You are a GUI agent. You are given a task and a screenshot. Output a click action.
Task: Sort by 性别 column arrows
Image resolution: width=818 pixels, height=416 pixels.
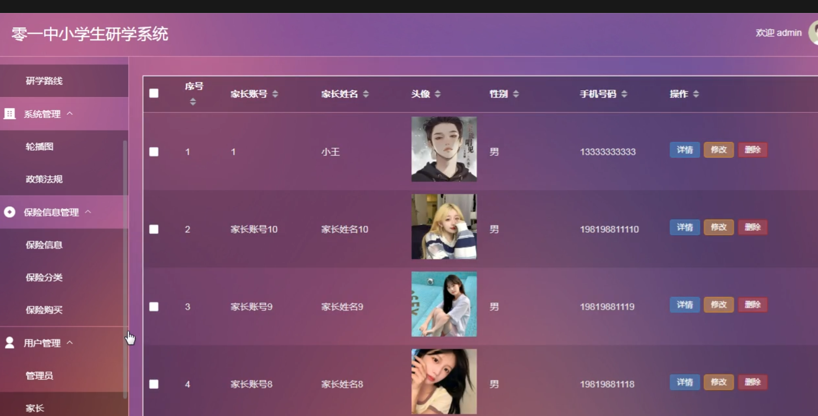[x=516, y=94]
